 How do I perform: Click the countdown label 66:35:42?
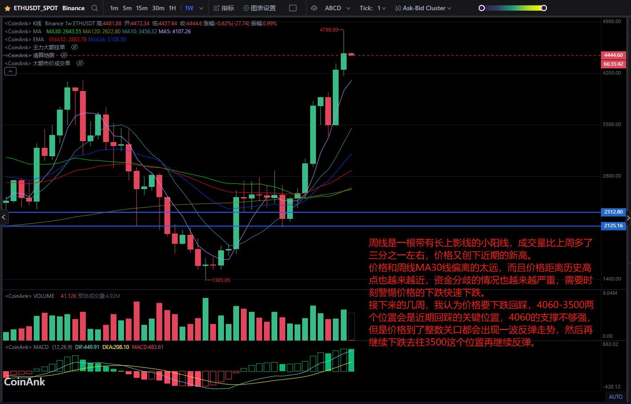[x=613, y=64]
